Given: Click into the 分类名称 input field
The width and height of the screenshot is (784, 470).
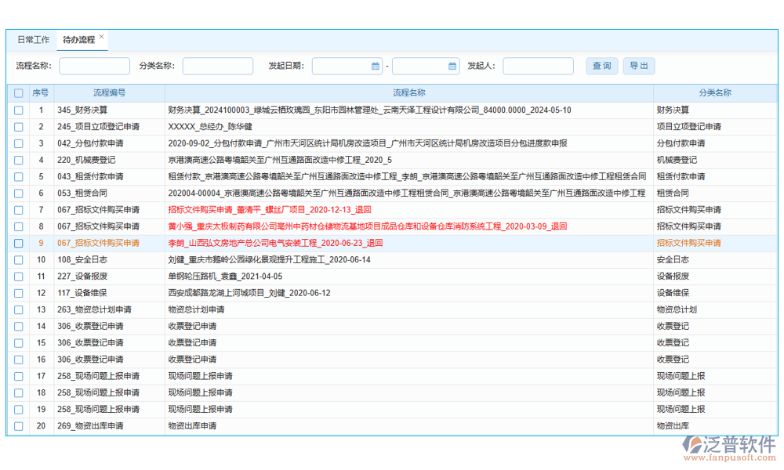Looking at the screenshot, I should [217, 67].
